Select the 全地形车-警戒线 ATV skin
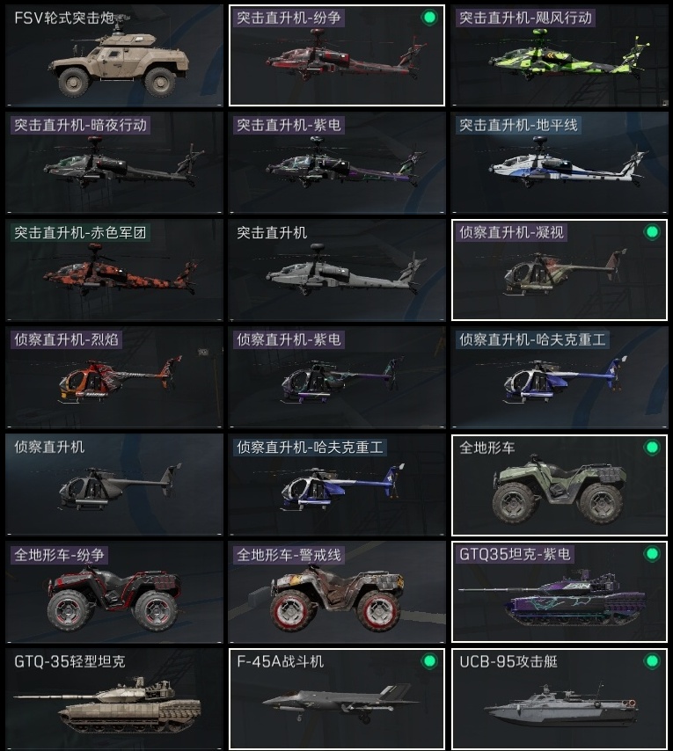673x751 pixels. [337, 592]
